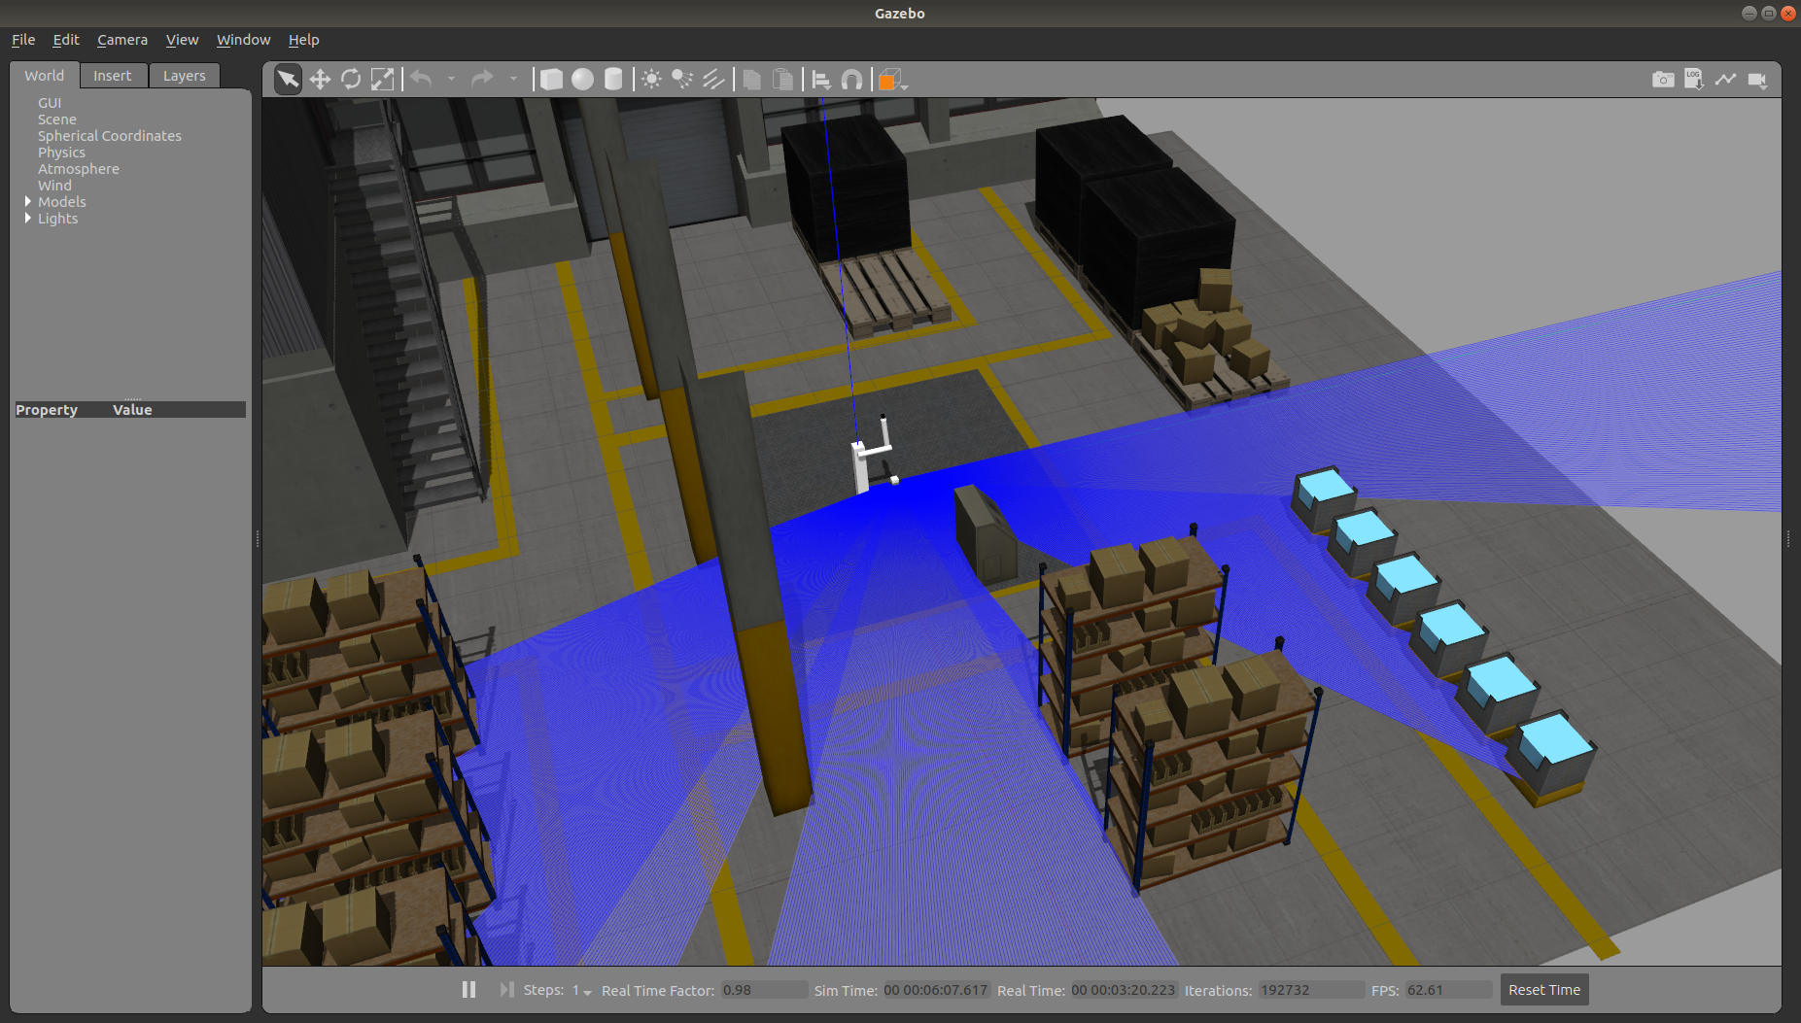The height and width of the screenshot is (1023, 1801).
Task: Insert a box shape into the scene
Action: coord(551,79)
